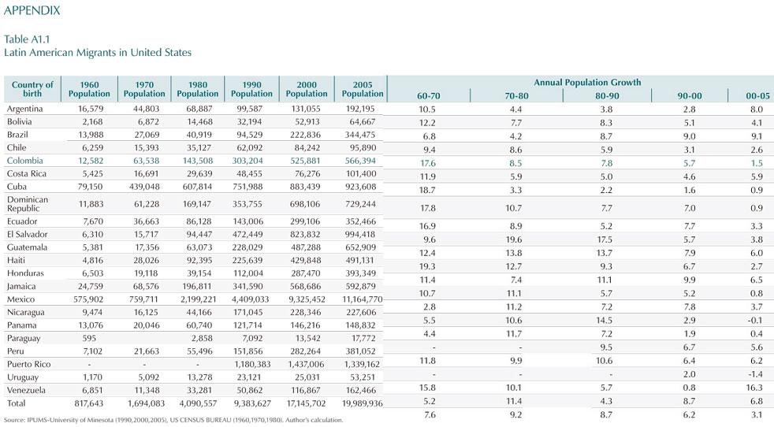Select the Country of birth column header
This screenshot has width=774, height=427.
(x=32, y=89)
